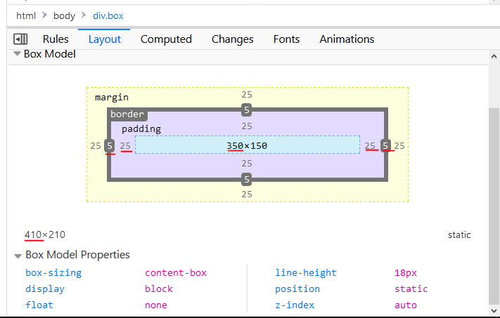Screen dimensions: 500x318
Task: Toggle the split rules view icon
Action: [20, 39]
